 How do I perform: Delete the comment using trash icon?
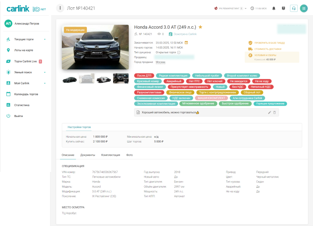click(275, 112)
